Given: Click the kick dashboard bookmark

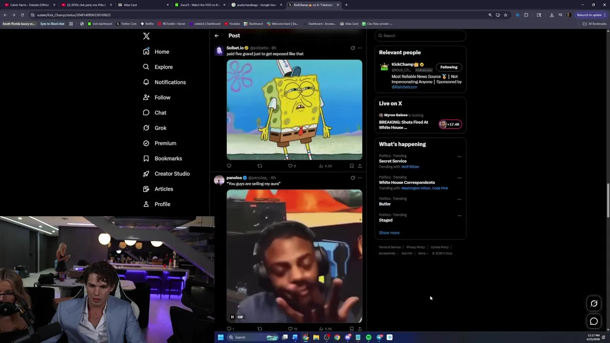Looking at the screenshot, I should click(100, 24).
